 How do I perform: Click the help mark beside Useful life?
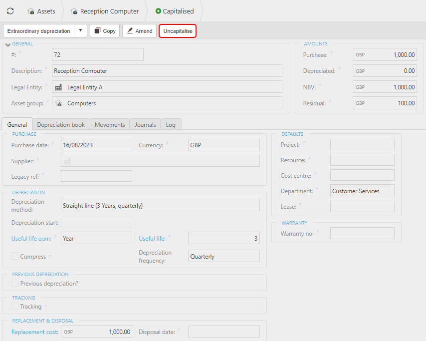click(170, 236)
